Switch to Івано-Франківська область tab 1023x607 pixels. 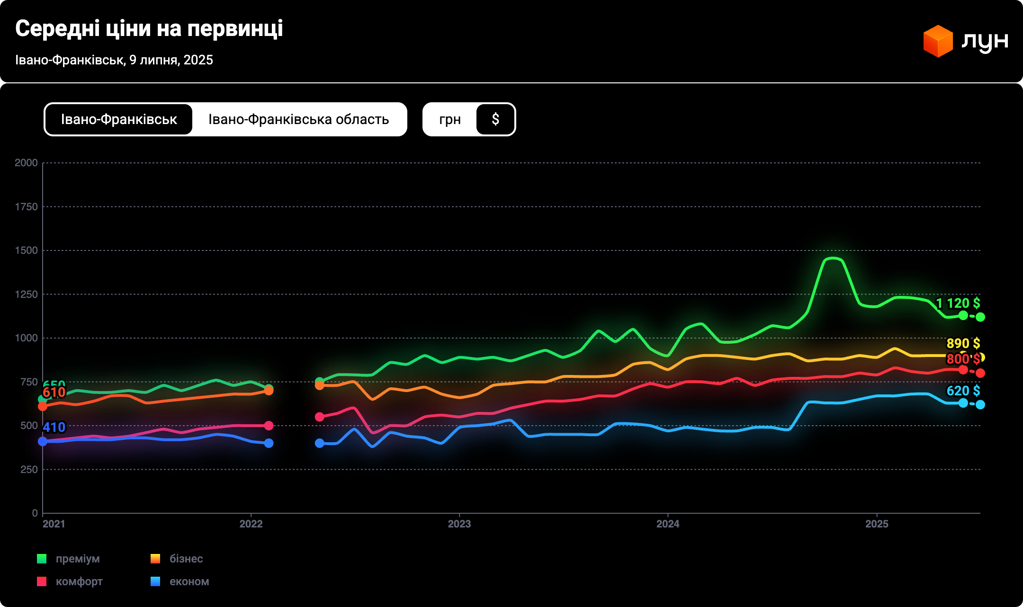299,119
